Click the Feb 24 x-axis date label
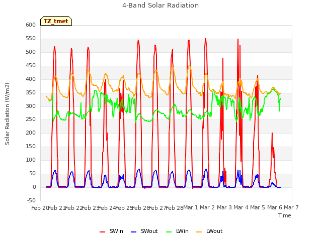The width and height of the screenshot is (322, 241). (107, 208)
